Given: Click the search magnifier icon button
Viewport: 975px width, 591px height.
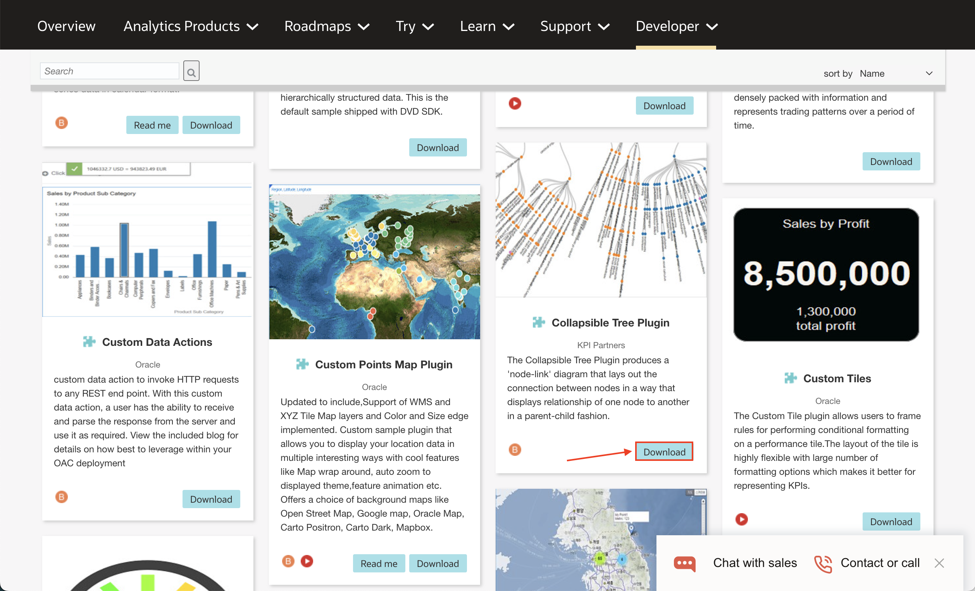Looking at the screenshot, I should (191, 71).
